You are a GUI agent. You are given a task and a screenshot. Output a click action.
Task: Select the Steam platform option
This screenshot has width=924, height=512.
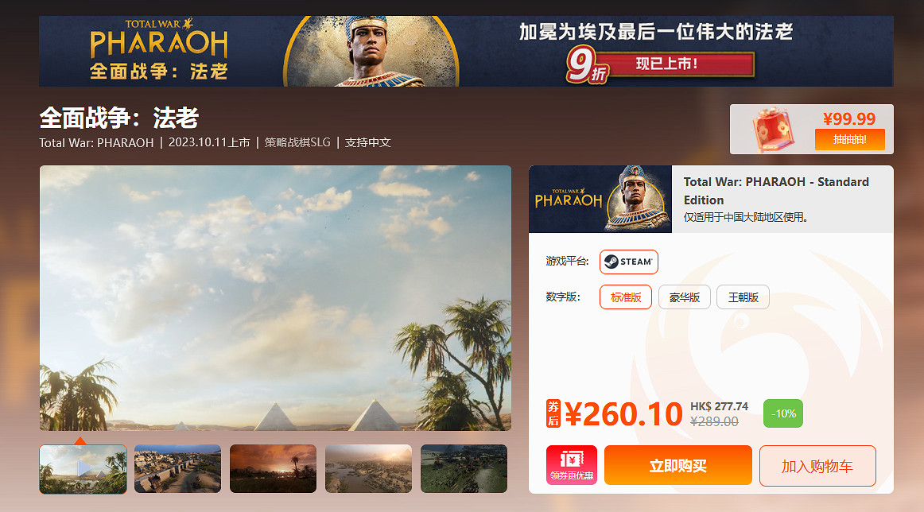(x=628, y=262)
